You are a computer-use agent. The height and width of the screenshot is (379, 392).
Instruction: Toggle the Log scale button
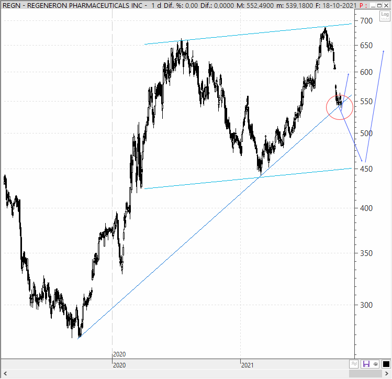click(x=385, y=16)
